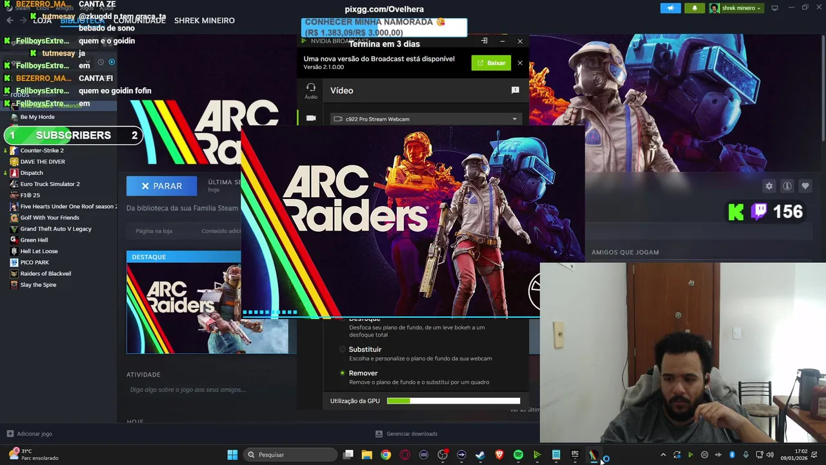Open Spotify from the taskbar

coord(518,455)
